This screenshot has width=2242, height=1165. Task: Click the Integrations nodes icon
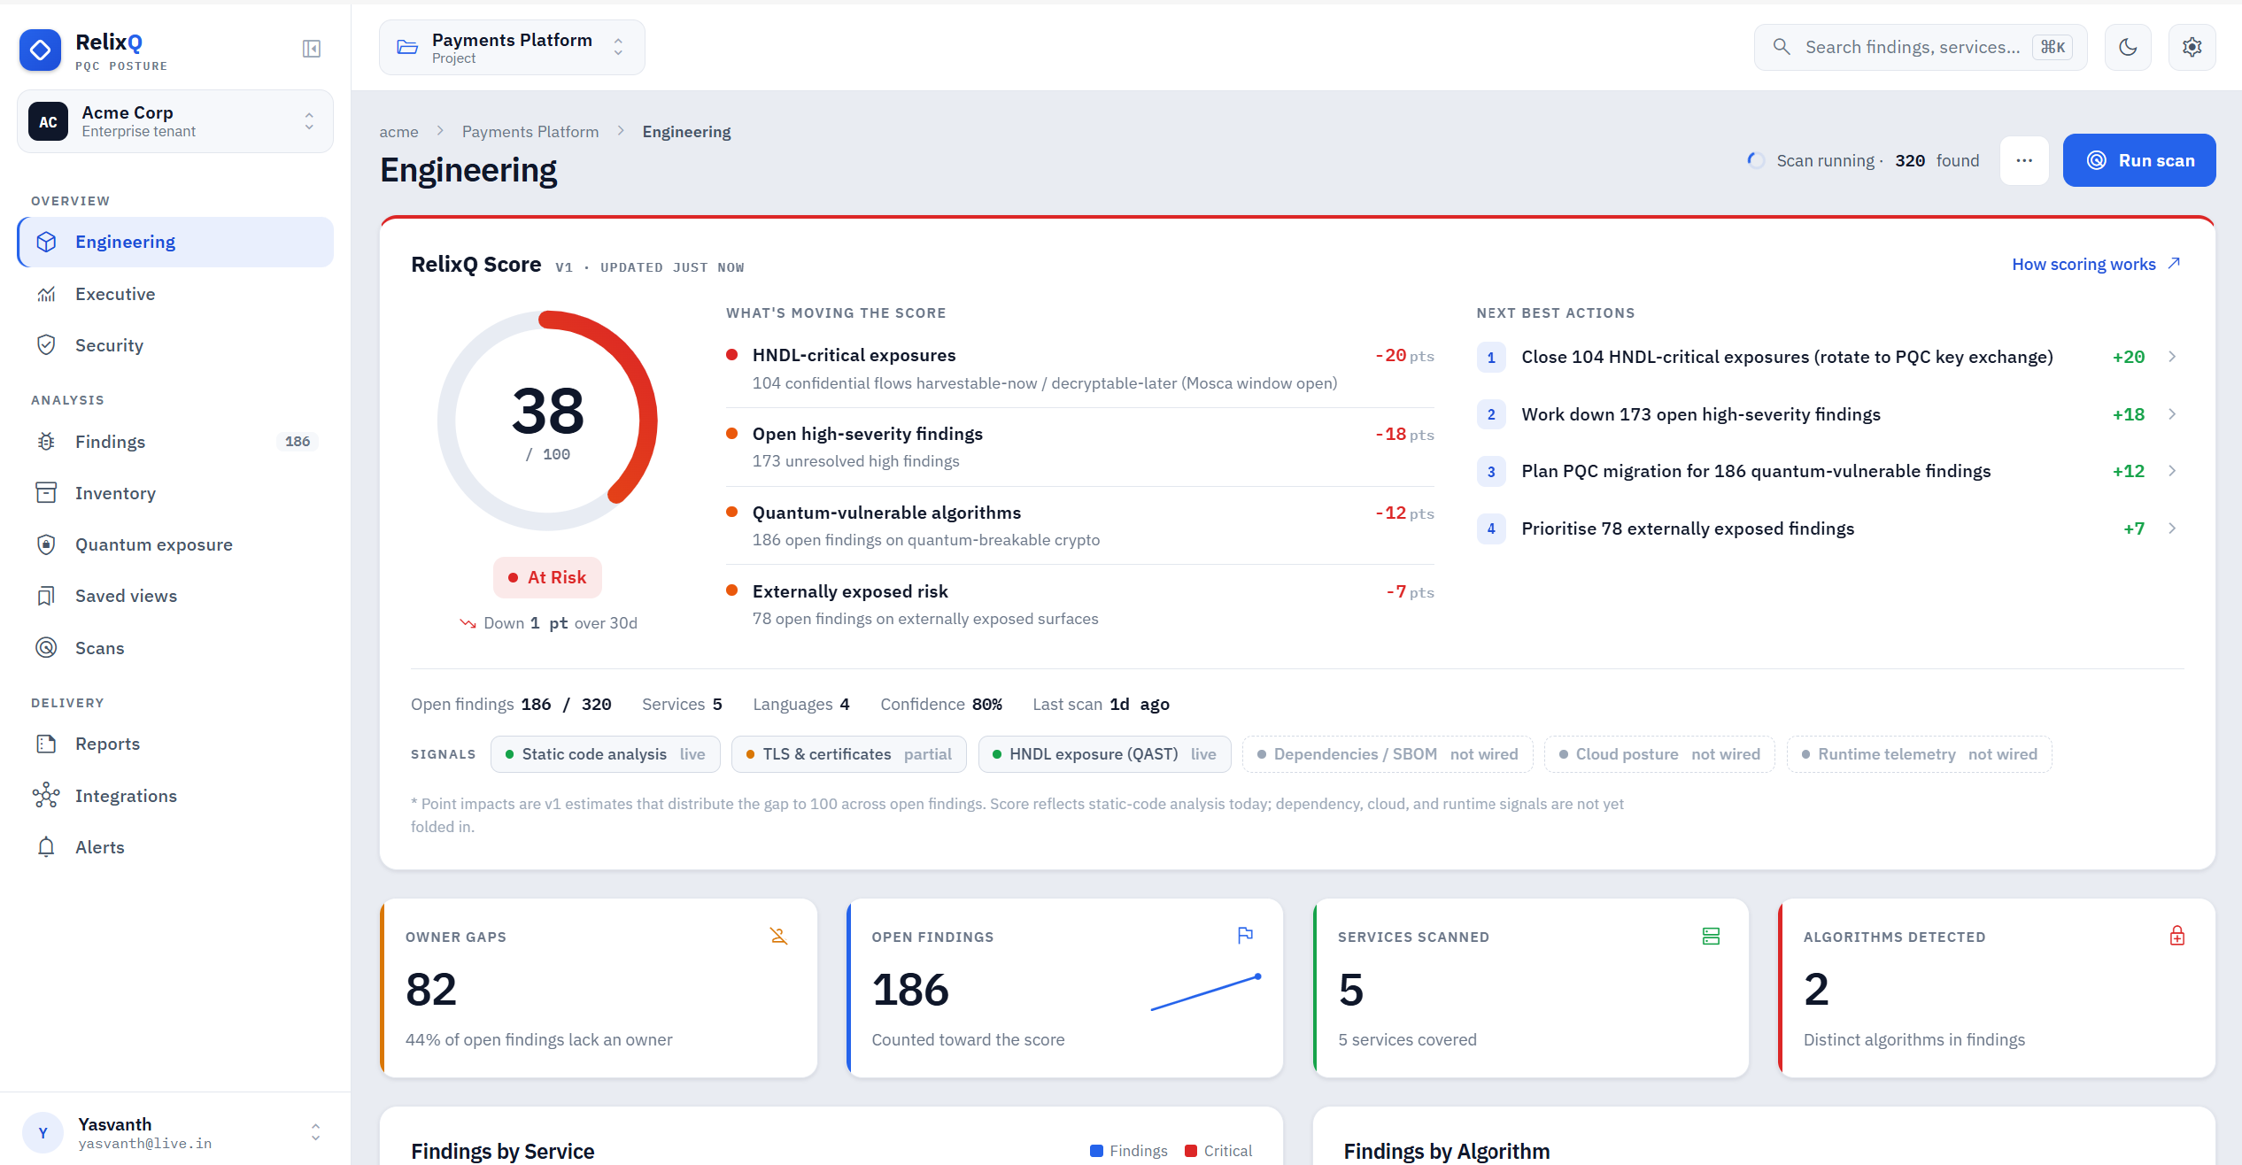pyautogui.click(x=46, y=796)
